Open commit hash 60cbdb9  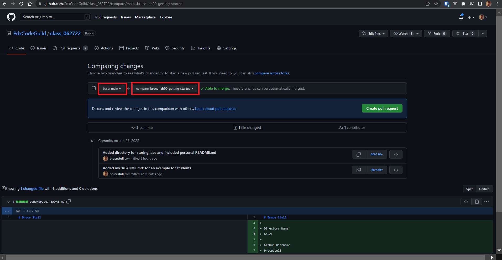tap(376, 170)
